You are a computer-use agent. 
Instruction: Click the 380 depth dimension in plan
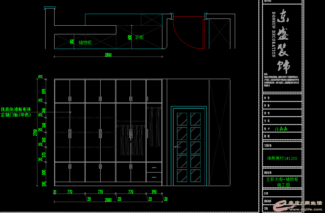[72, 42]
